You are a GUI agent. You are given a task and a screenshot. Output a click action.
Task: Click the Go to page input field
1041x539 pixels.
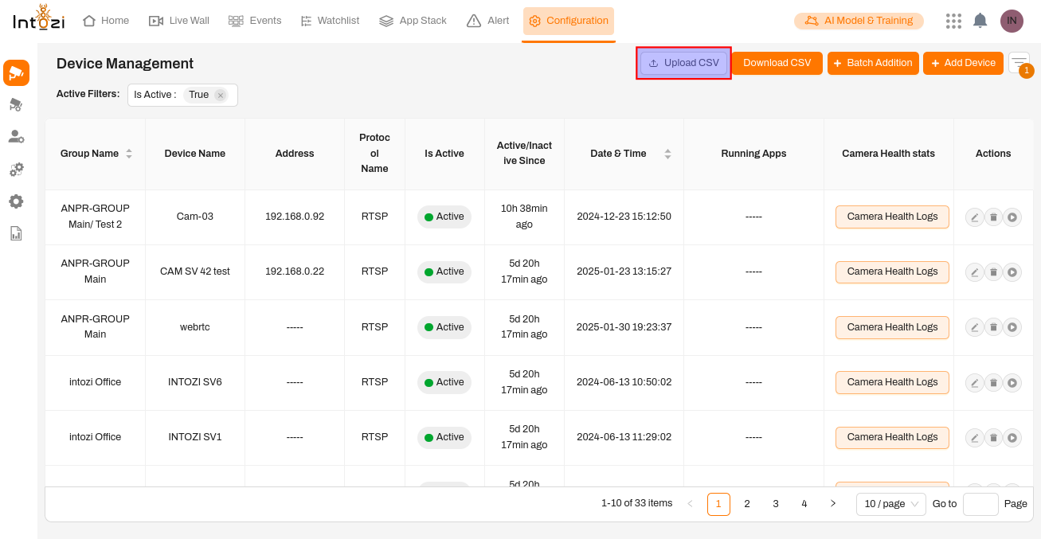click(x=980, y=504)
